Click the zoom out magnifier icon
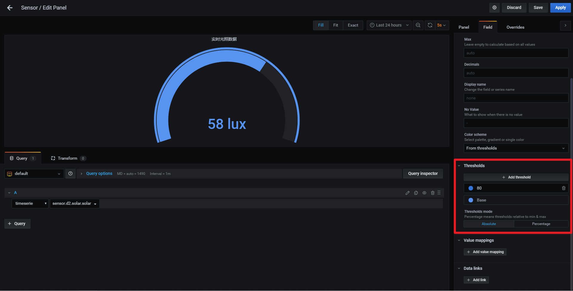This screenshot has width=573, height=291. pos(418,25)
